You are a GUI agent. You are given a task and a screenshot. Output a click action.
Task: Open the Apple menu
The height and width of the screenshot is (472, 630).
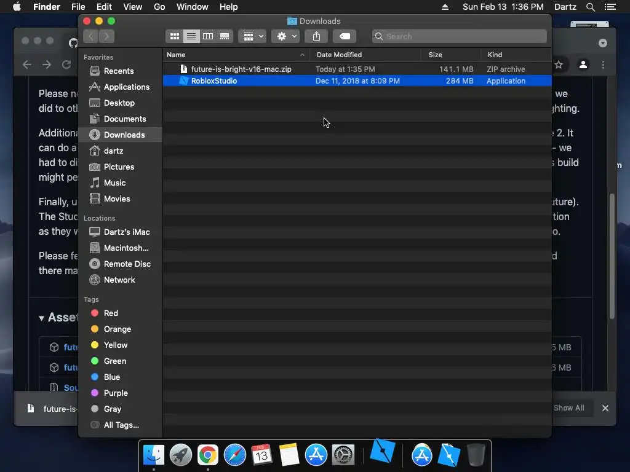[x=17, y=7]
